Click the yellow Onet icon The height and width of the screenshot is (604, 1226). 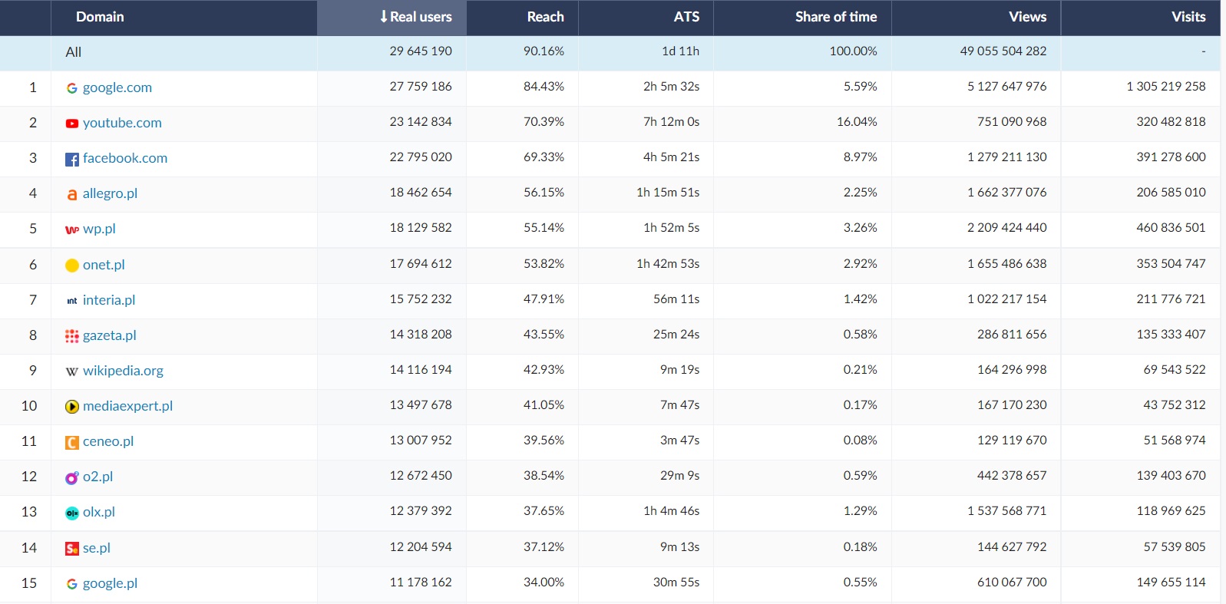point(71,266)
